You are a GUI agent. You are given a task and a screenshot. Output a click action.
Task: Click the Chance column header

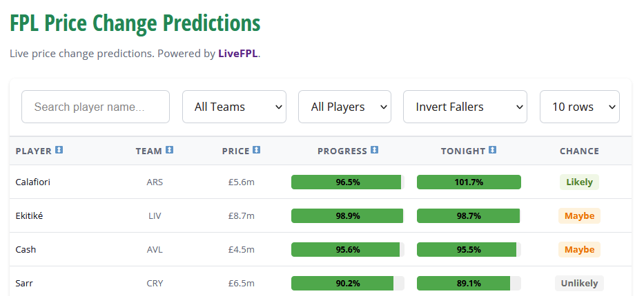pyautogui.click(x=579, y=151)
